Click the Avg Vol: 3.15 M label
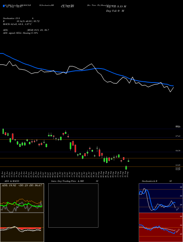The height and width of the screenshot is (242, 183). [x=116, y=7]
